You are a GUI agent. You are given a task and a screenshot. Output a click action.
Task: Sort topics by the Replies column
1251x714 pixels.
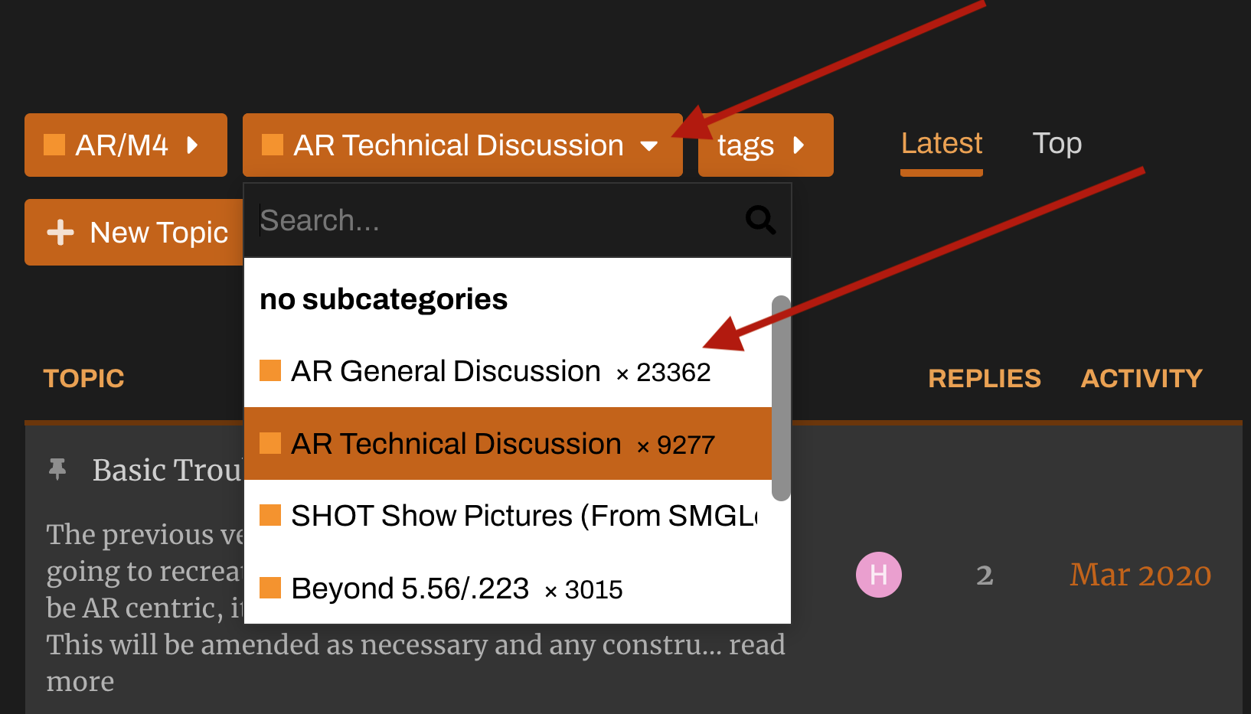pos(984,378)
